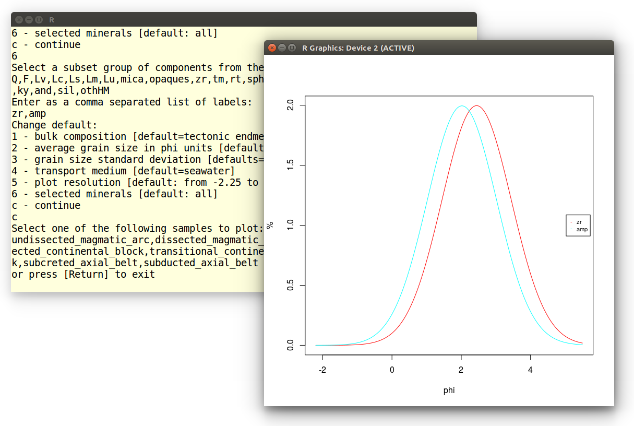Click the peak of the red zr curve
Image resolution: width=634 pixels, height=426 pixels.
476,106
